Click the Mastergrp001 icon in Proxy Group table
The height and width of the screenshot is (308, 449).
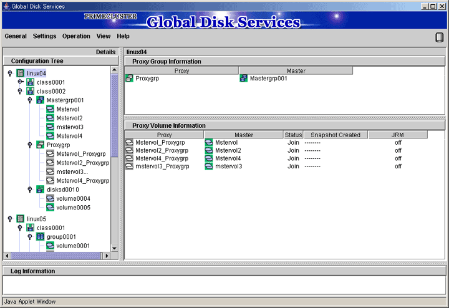coord(244,78)
